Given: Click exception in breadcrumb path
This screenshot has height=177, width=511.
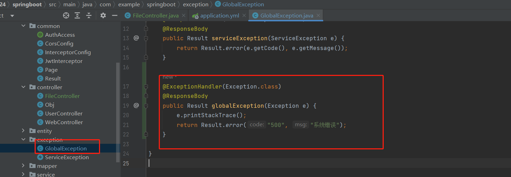Looking at the screenshot, I should 196,5.
